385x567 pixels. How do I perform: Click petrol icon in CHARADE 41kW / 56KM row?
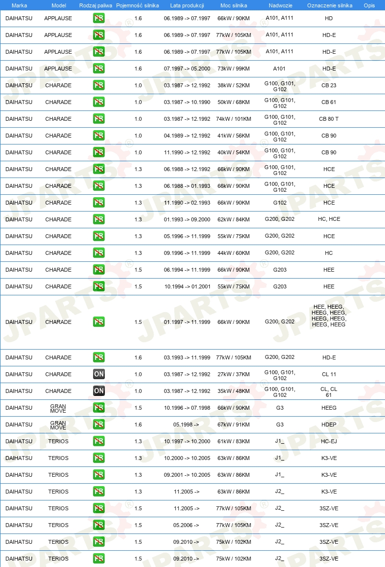coord(98,136)
